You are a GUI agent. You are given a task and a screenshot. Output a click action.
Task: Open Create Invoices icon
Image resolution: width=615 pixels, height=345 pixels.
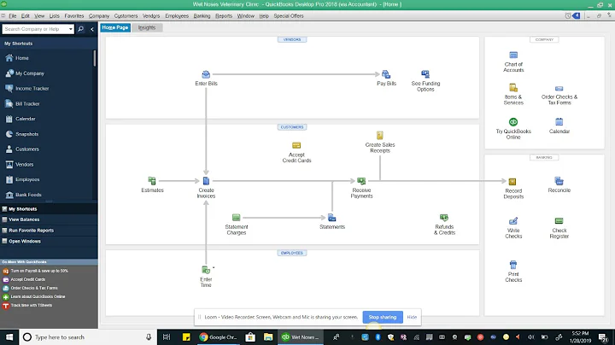pyautogui.click(x=206, y=181)
